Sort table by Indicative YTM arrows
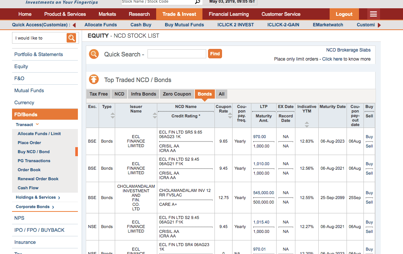 point(307,125)
